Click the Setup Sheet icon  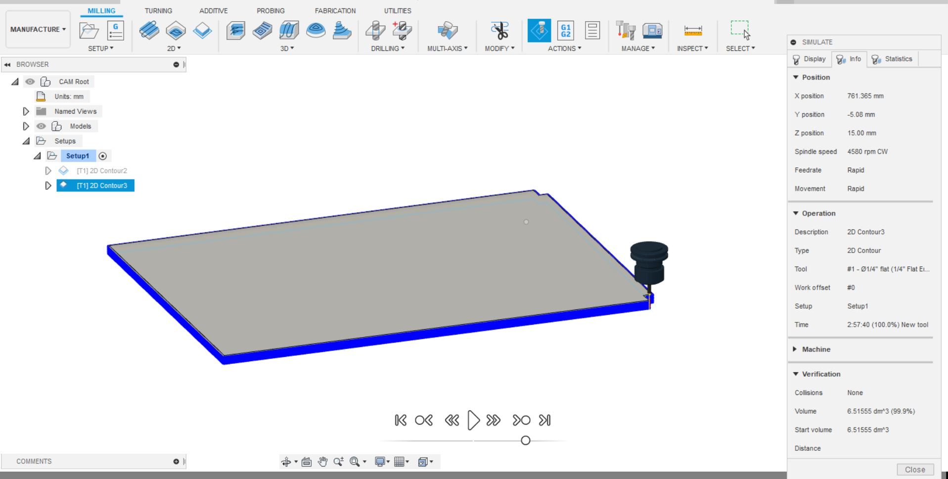click(x=592, y=31)
